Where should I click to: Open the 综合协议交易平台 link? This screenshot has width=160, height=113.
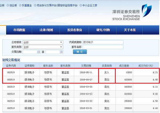[x=47, y=5]
